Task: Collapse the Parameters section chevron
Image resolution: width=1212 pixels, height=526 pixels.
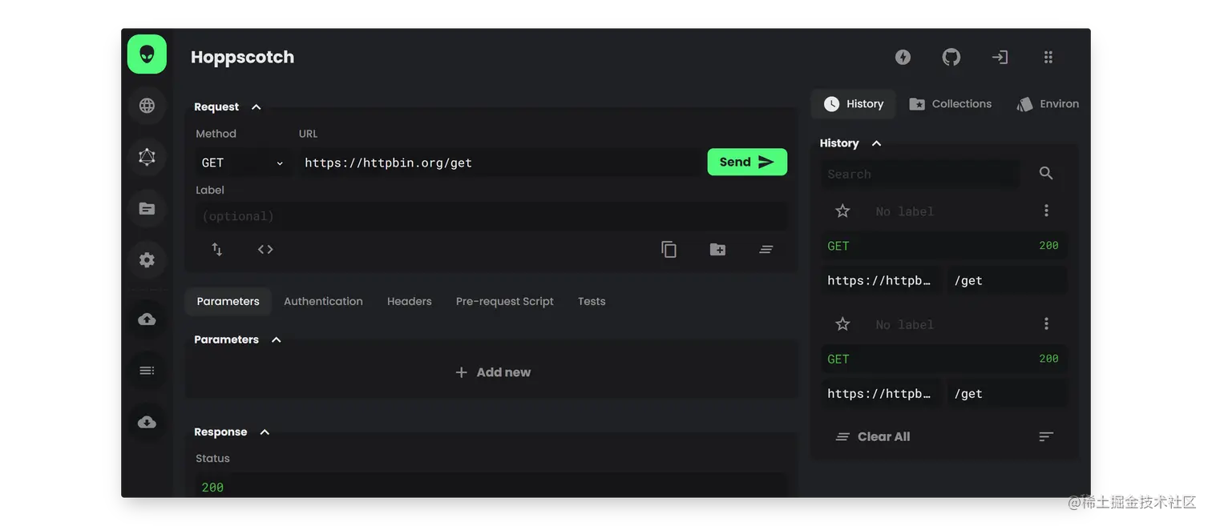Action: 277,339
